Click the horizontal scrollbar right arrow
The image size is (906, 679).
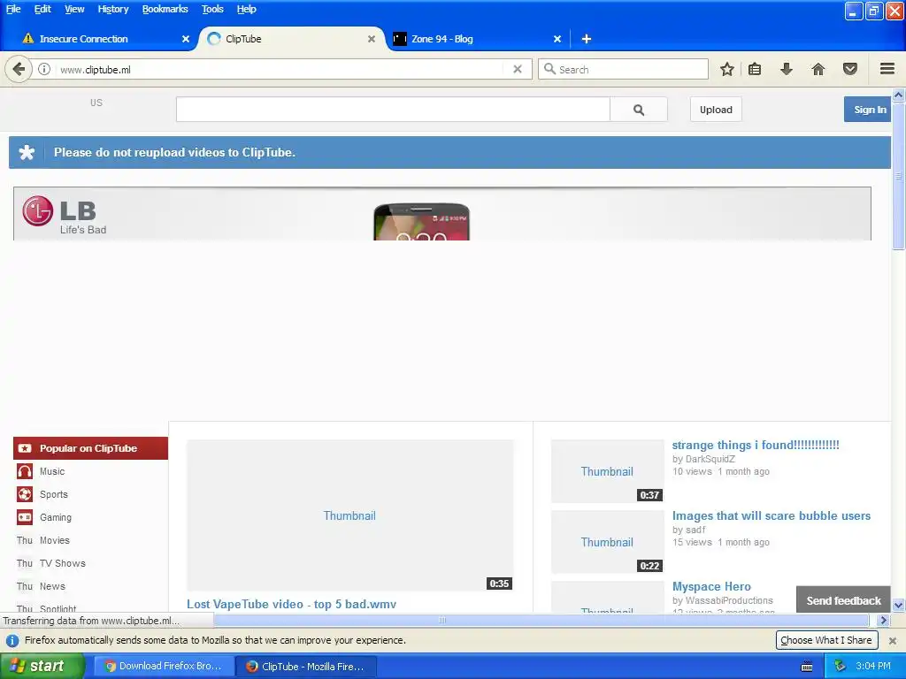coord(883,620)
